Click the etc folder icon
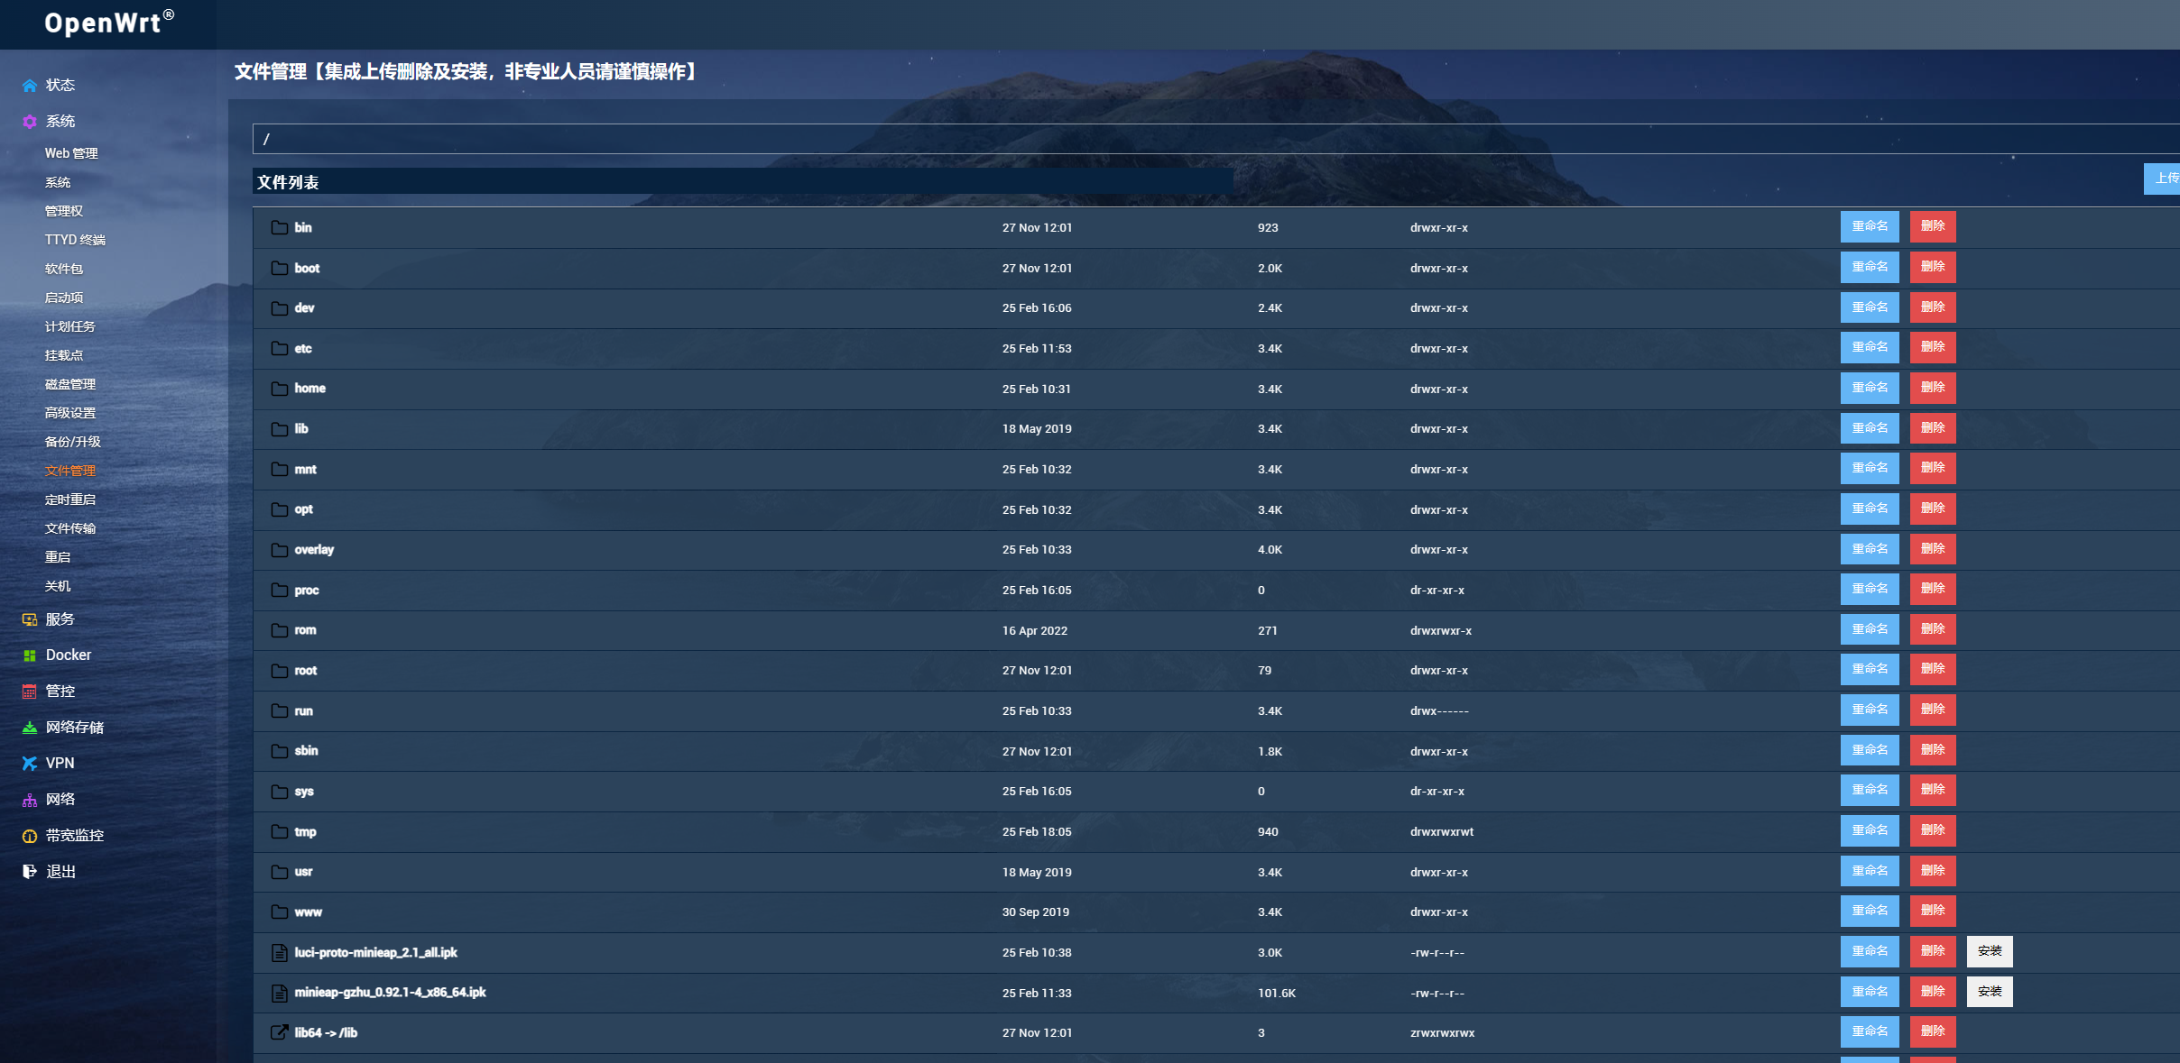This screenshot has height=1063, width=2180. pyautogui.click(x=280, y=348)
